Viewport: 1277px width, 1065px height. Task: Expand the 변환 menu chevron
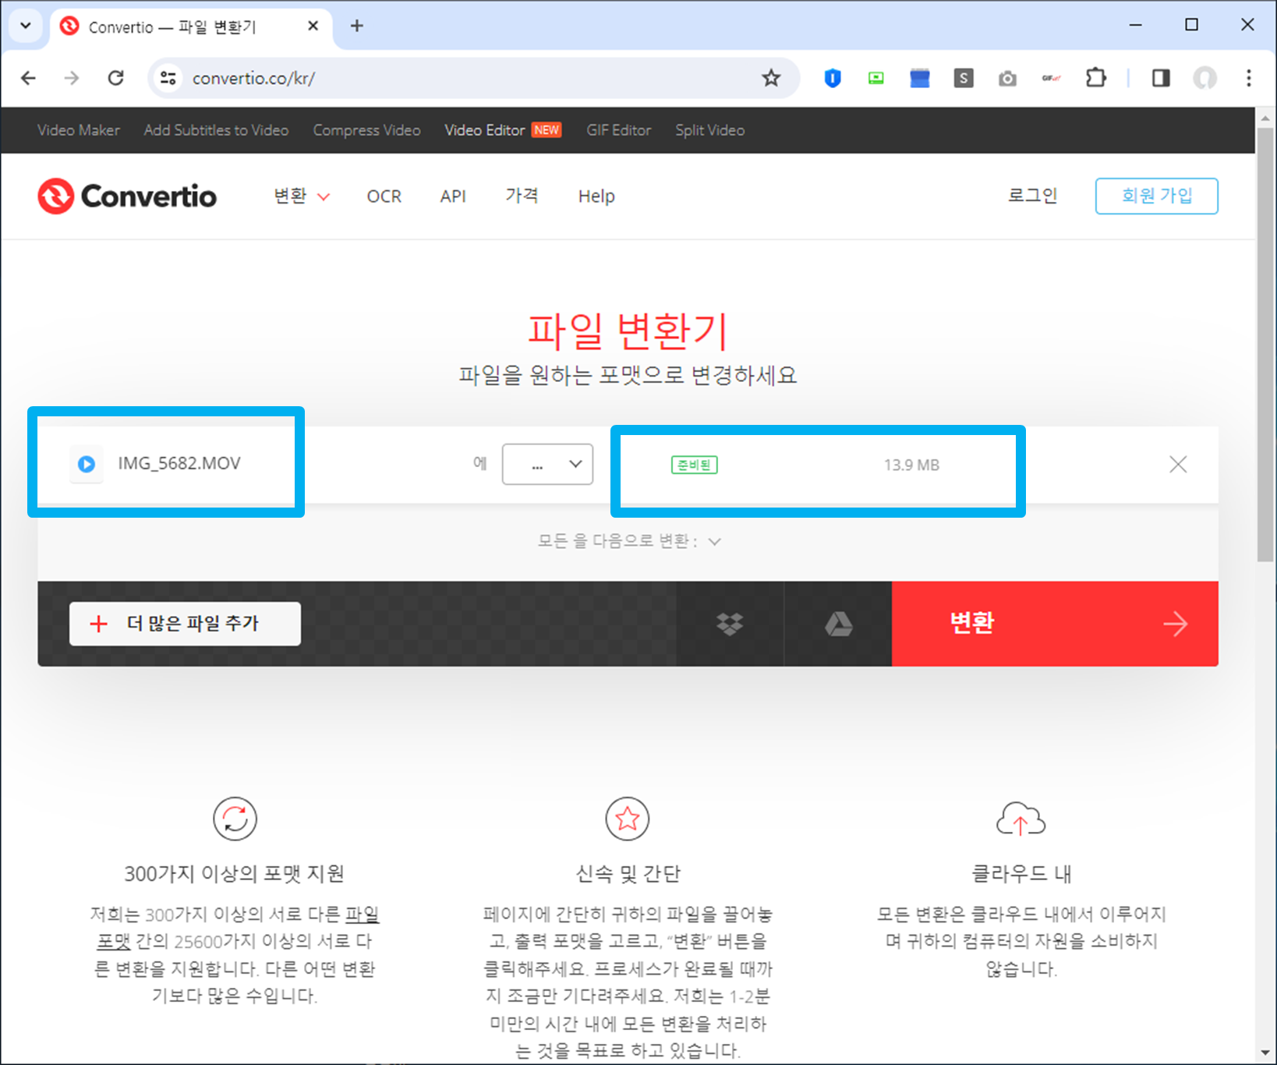pyautogui.click(x=325, y=196)
